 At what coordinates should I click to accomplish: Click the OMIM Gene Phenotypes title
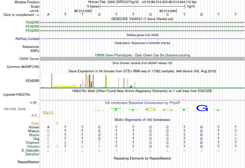click(x=143, y=55)
